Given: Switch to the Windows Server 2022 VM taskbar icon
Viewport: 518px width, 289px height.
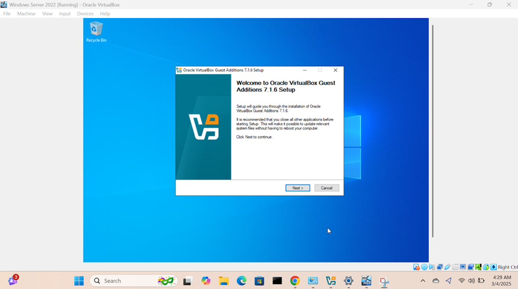Looking at the screenshot, I should click(367, 281).
